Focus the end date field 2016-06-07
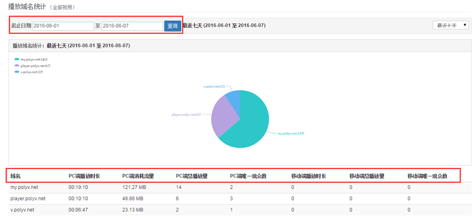Viewport: 475px width, 222px height. point(132,26)
